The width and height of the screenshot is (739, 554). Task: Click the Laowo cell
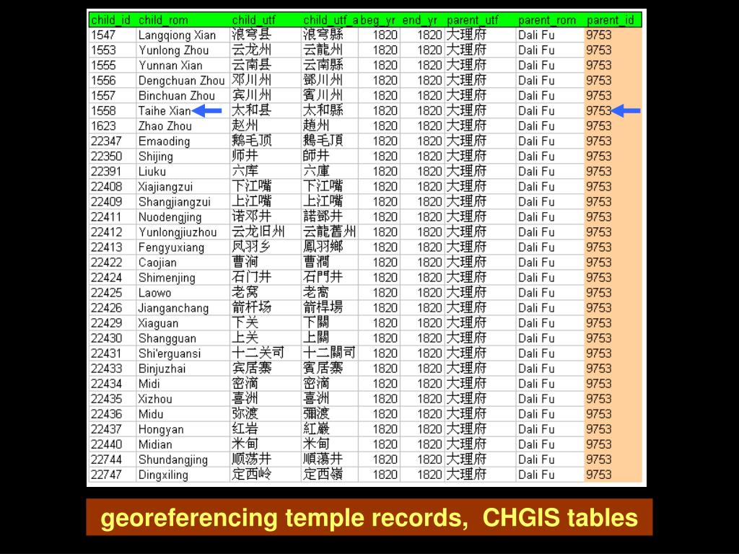183,293
